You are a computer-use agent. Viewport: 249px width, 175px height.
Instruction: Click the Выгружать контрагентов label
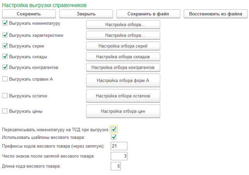pyautogui.click(x=34, y=68)
